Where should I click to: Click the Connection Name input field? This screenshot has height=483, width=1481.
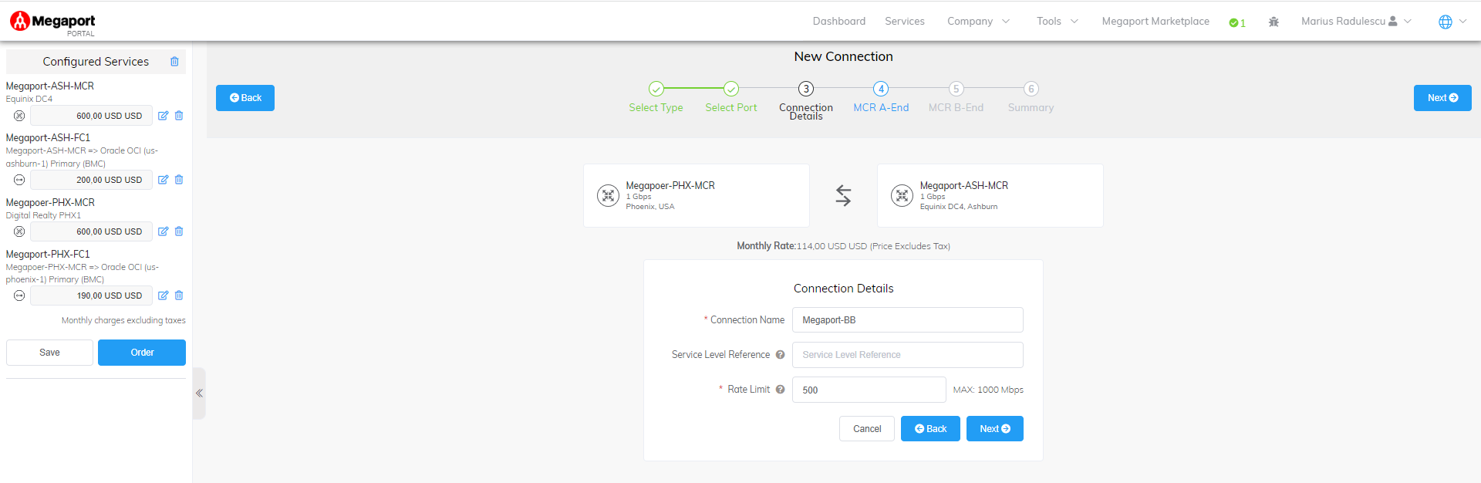point(907,320)
